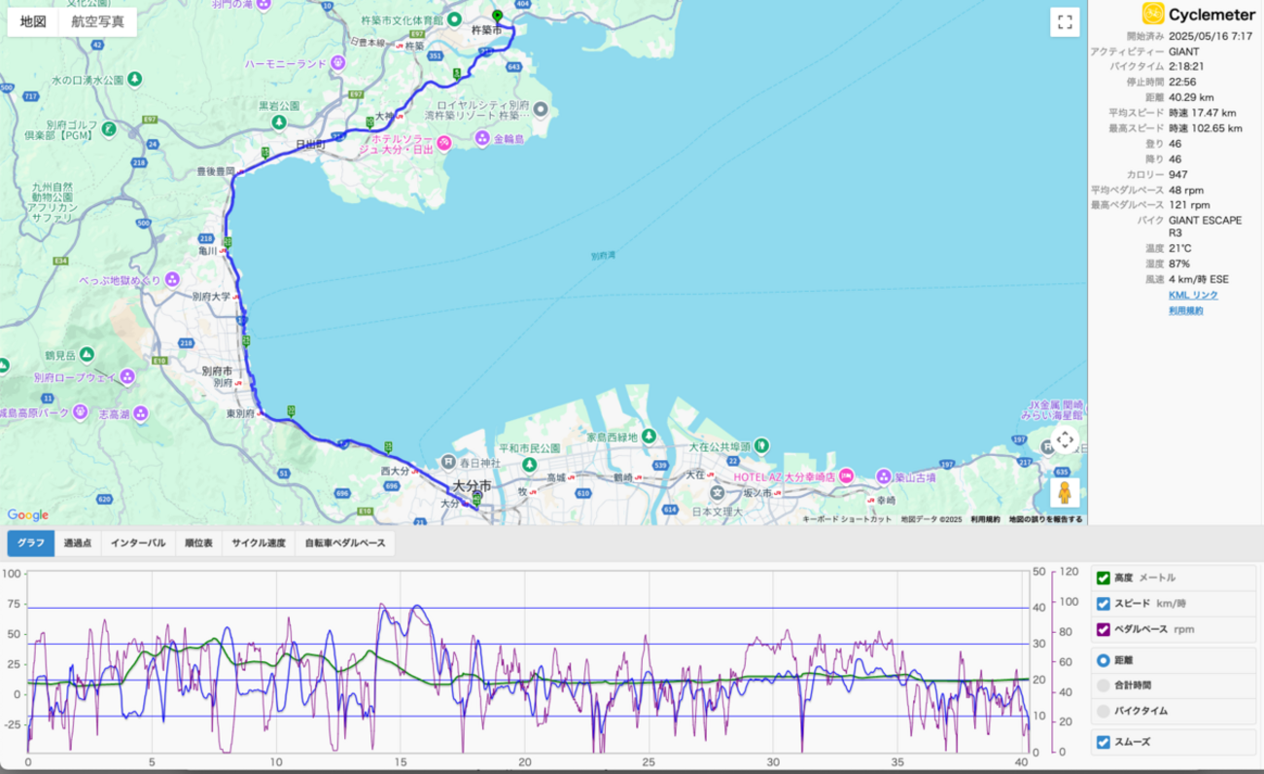
Task: Click 地図の誤りを報告する link
Action: [x=1046, y=520]
